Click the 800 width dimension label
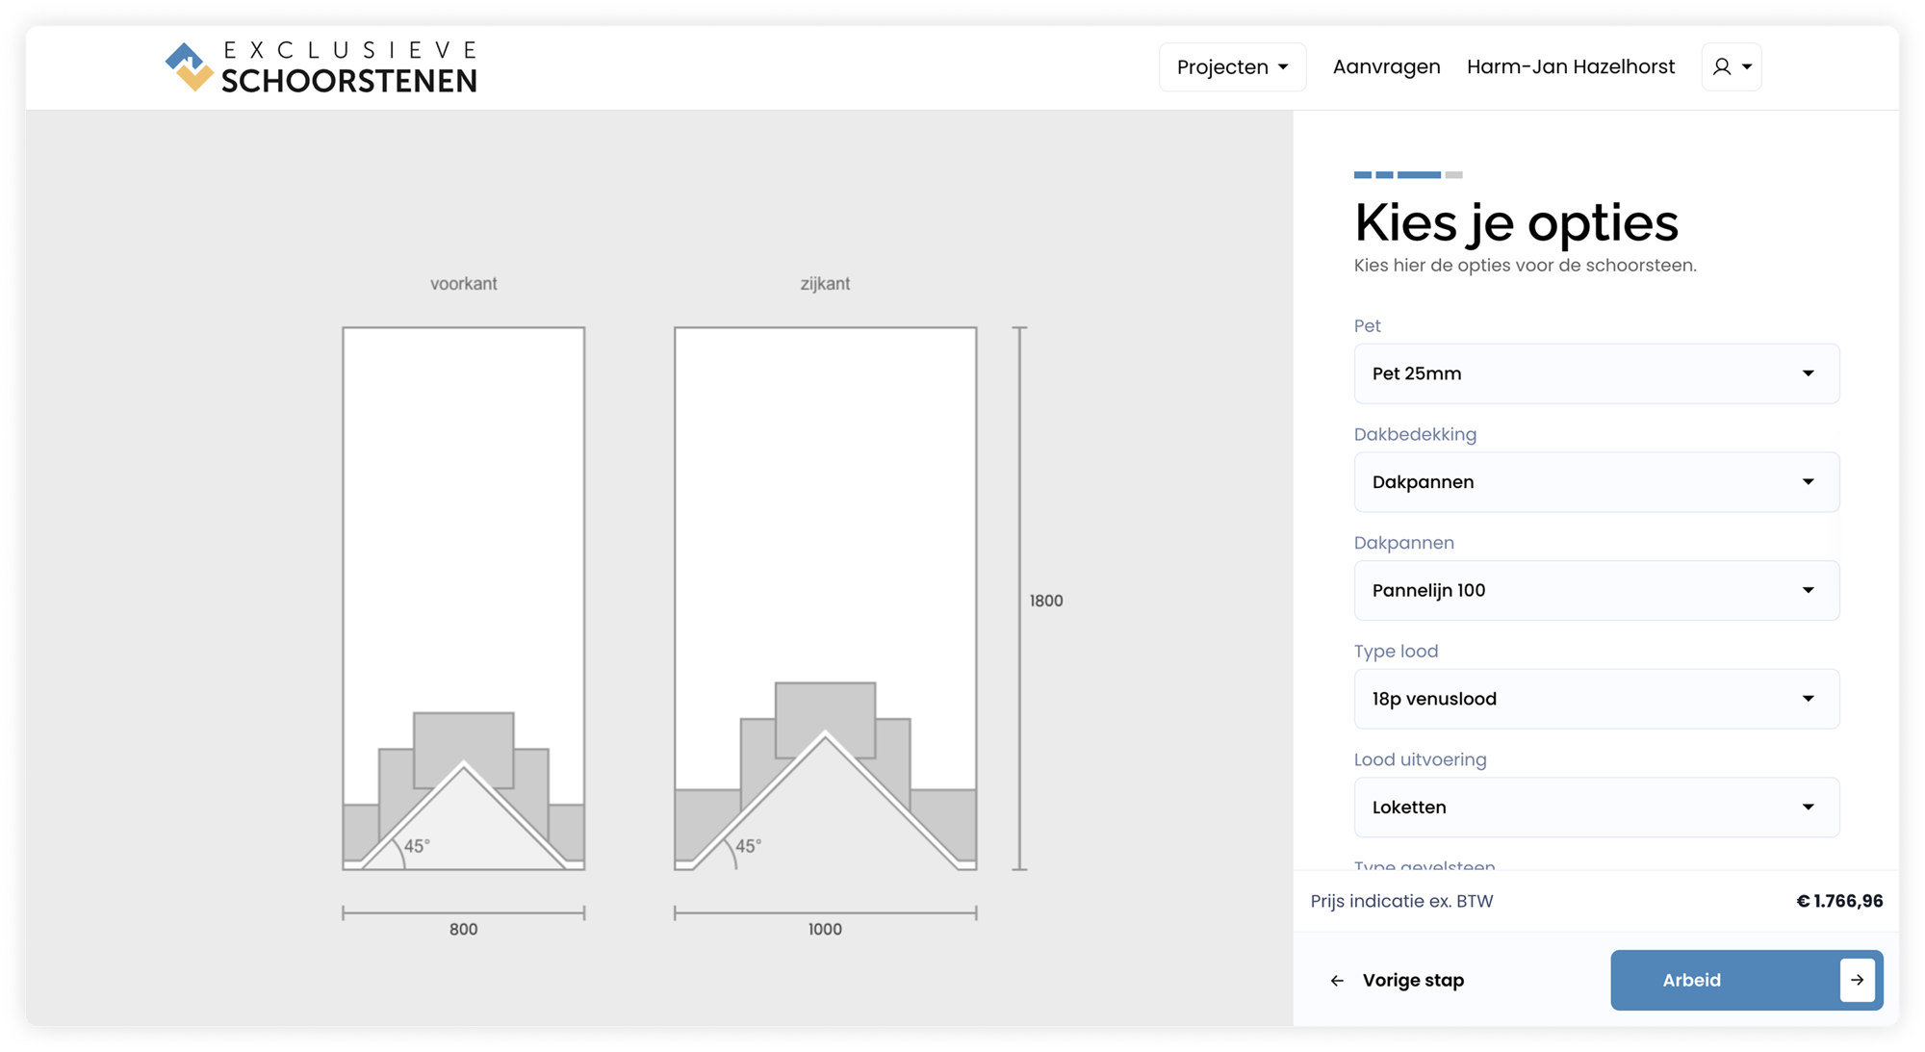 (463, 930)
